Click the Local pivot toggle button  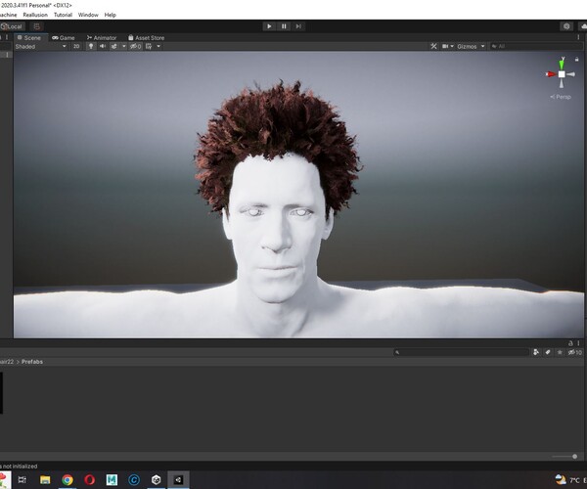point(13,26)
